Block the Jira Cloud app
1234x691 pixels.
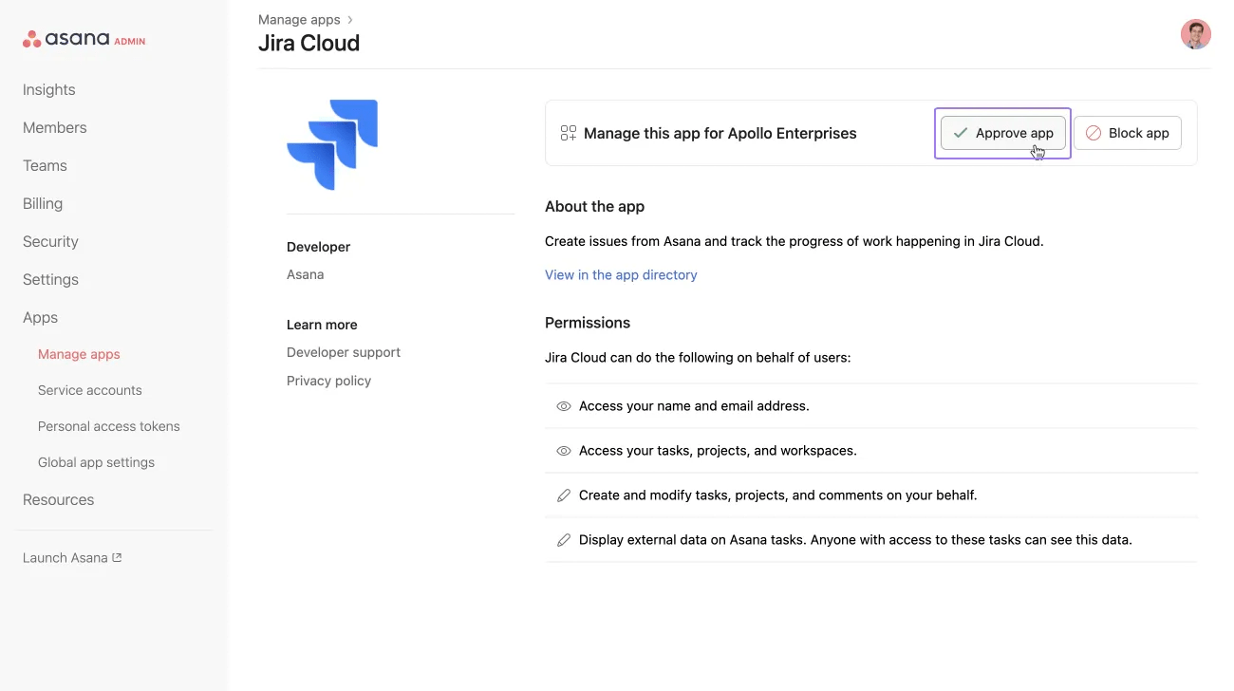click(x=1127, y=133)
